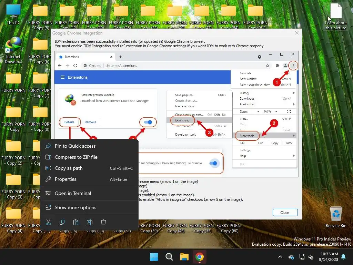Select the Recycle Bin desktop icon

tap(336, 217)
